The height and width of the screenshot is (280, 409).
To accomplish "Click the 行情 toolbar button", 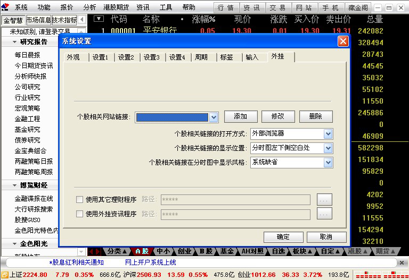I will 226,8.
